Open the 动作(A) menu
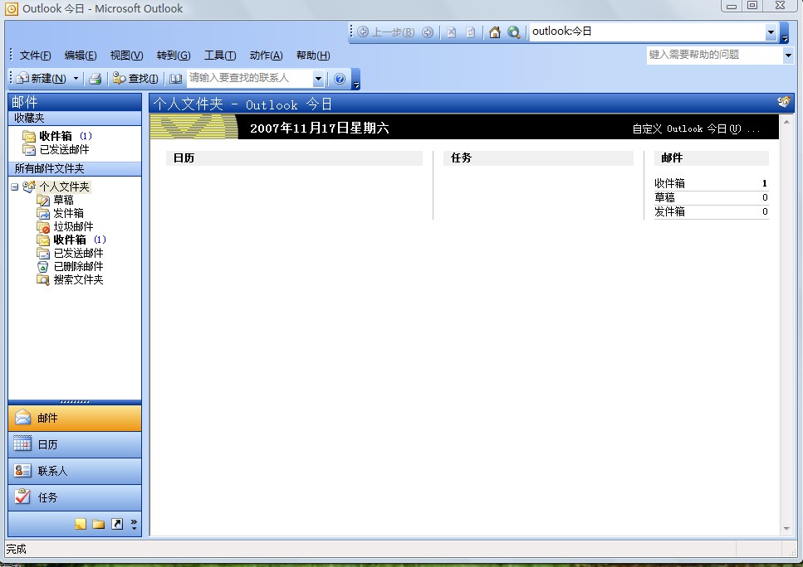 (266, 56)
